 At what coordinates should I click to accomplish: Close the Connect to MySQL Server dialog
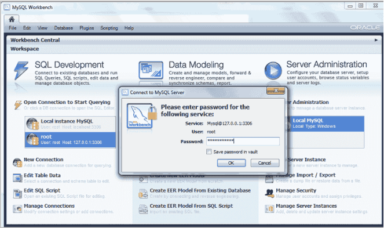coord(276,91)
